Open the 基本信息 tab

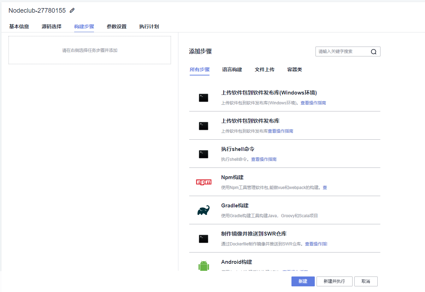pos(19,26)
